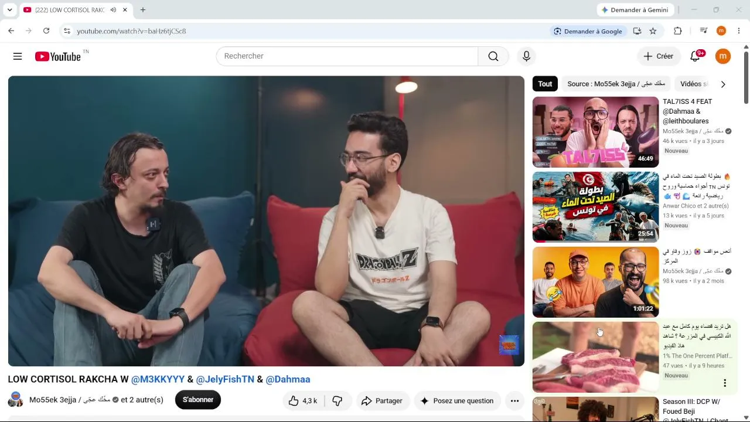
Task: Start voice search with the microphone
Action: point(526,56)
